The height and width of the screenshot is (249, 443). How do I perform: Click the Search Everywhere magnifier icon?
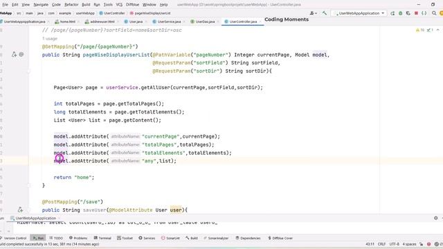[x=434, y=13]
